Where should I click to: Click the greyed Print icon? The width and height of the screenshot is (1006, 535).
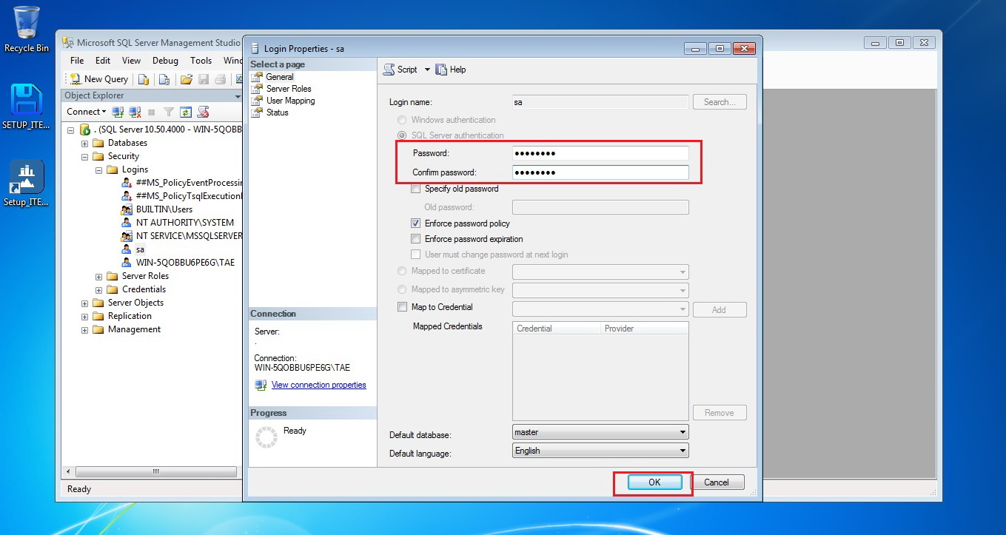pyautogui.click(x=220, y=79)
